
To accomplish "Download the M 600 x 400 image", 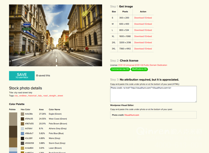I will 139,24.
